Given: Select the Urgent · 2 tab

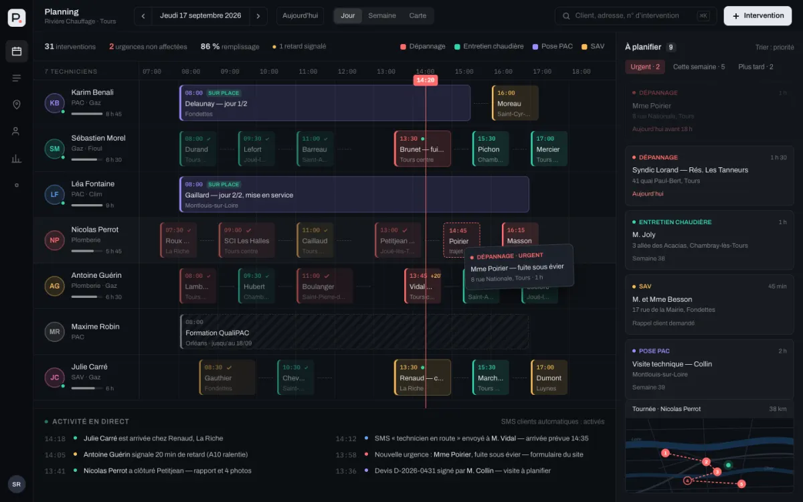Looking at the screenshot, I should pyautogui.click(x=645, y=67).
